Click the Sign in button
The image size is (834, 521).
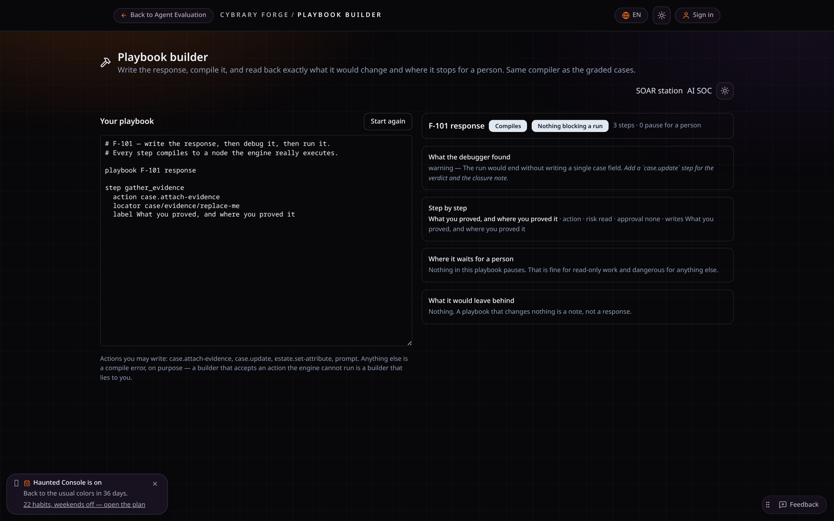(697, 15)
